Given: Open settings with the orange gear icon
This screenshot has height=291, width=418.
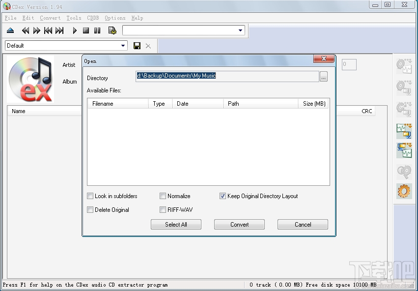Looking at the screenshot, I should [x=404, y=191].
